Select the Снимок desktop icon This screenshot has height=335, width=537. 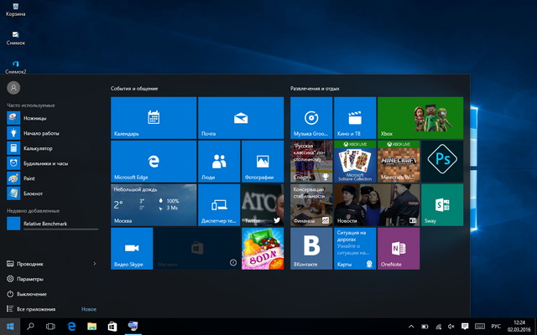15,39
